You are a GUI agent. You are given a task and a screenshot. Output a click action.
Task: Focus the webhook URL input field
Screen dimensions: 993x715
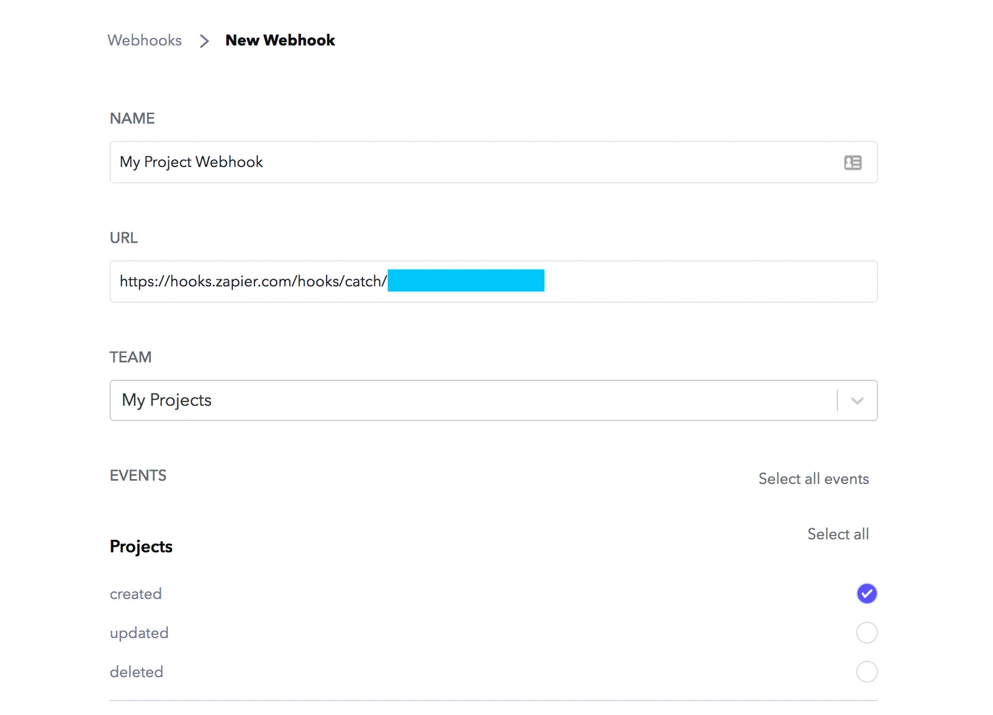[493, 282]
